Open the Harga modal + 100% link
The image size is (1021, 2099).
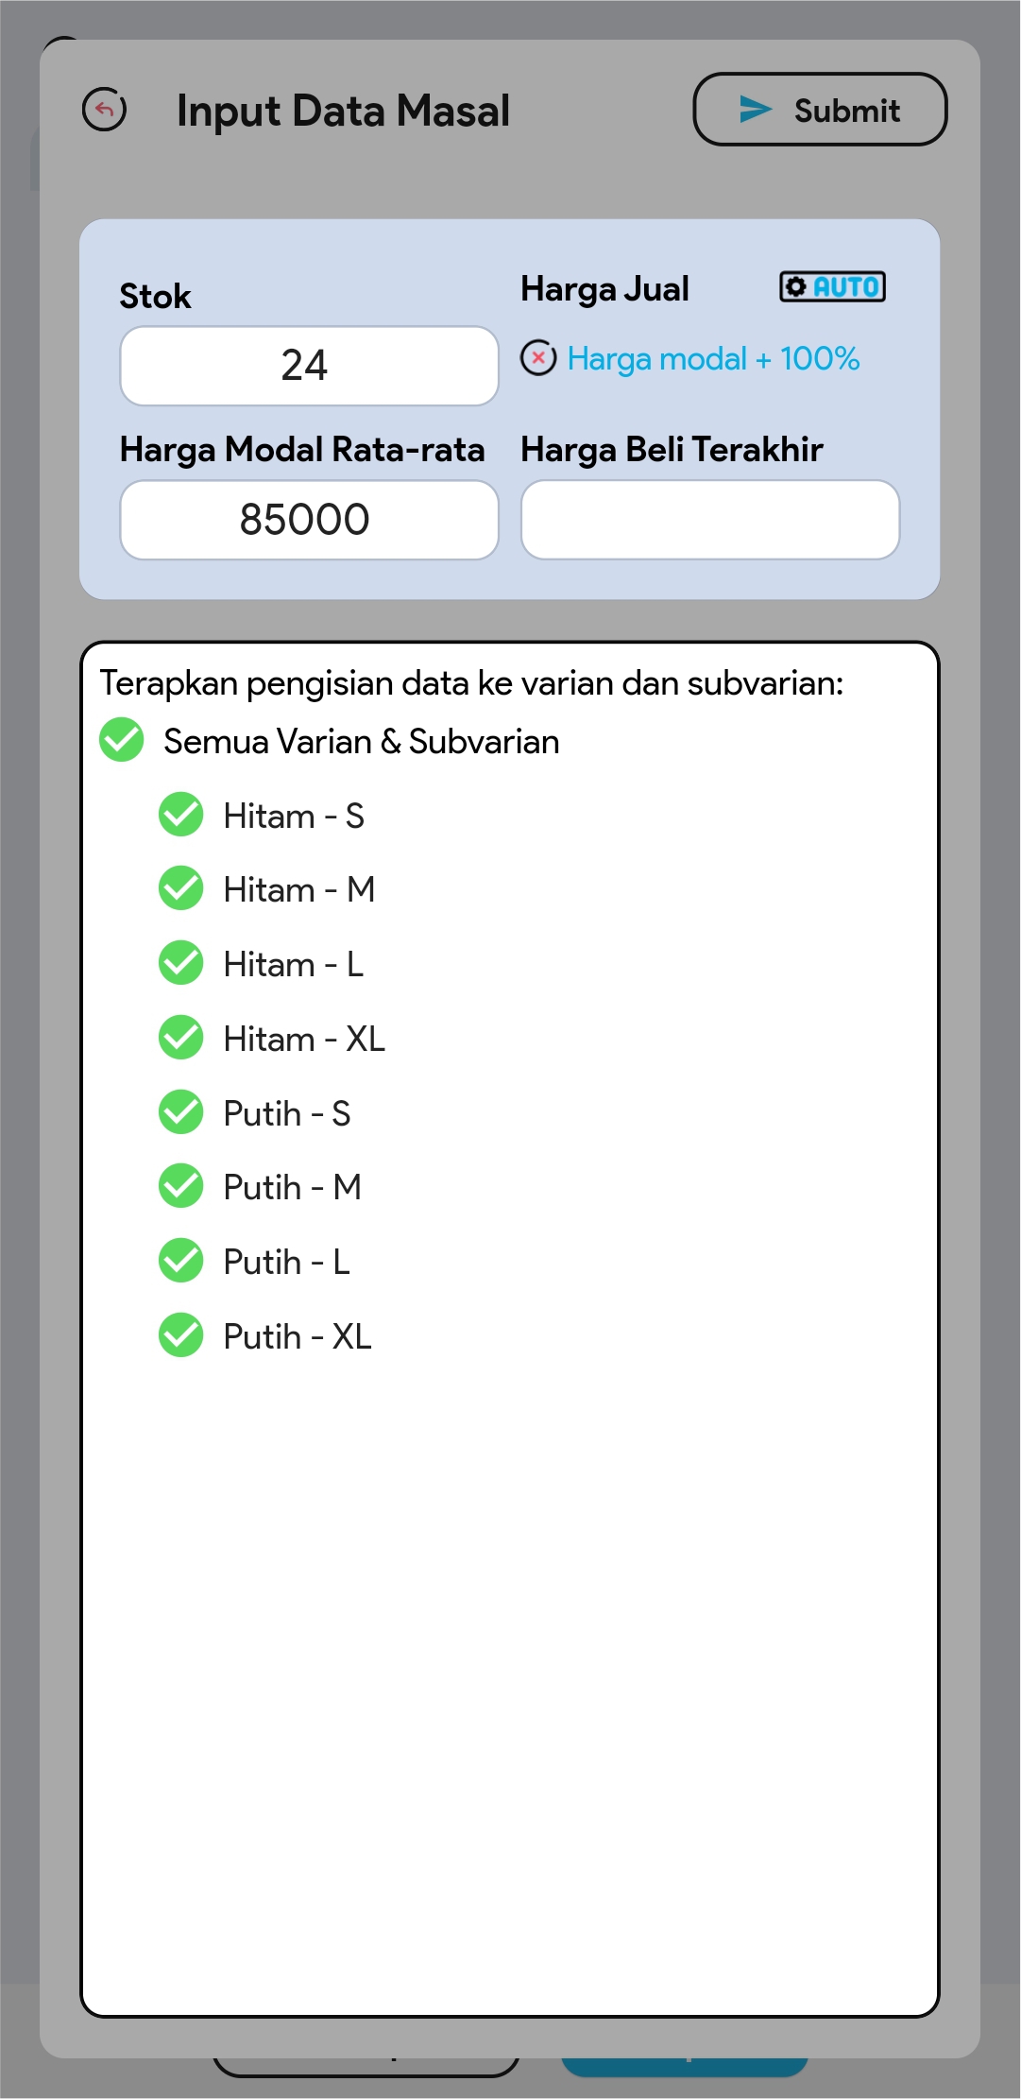[x=713, y=359]
